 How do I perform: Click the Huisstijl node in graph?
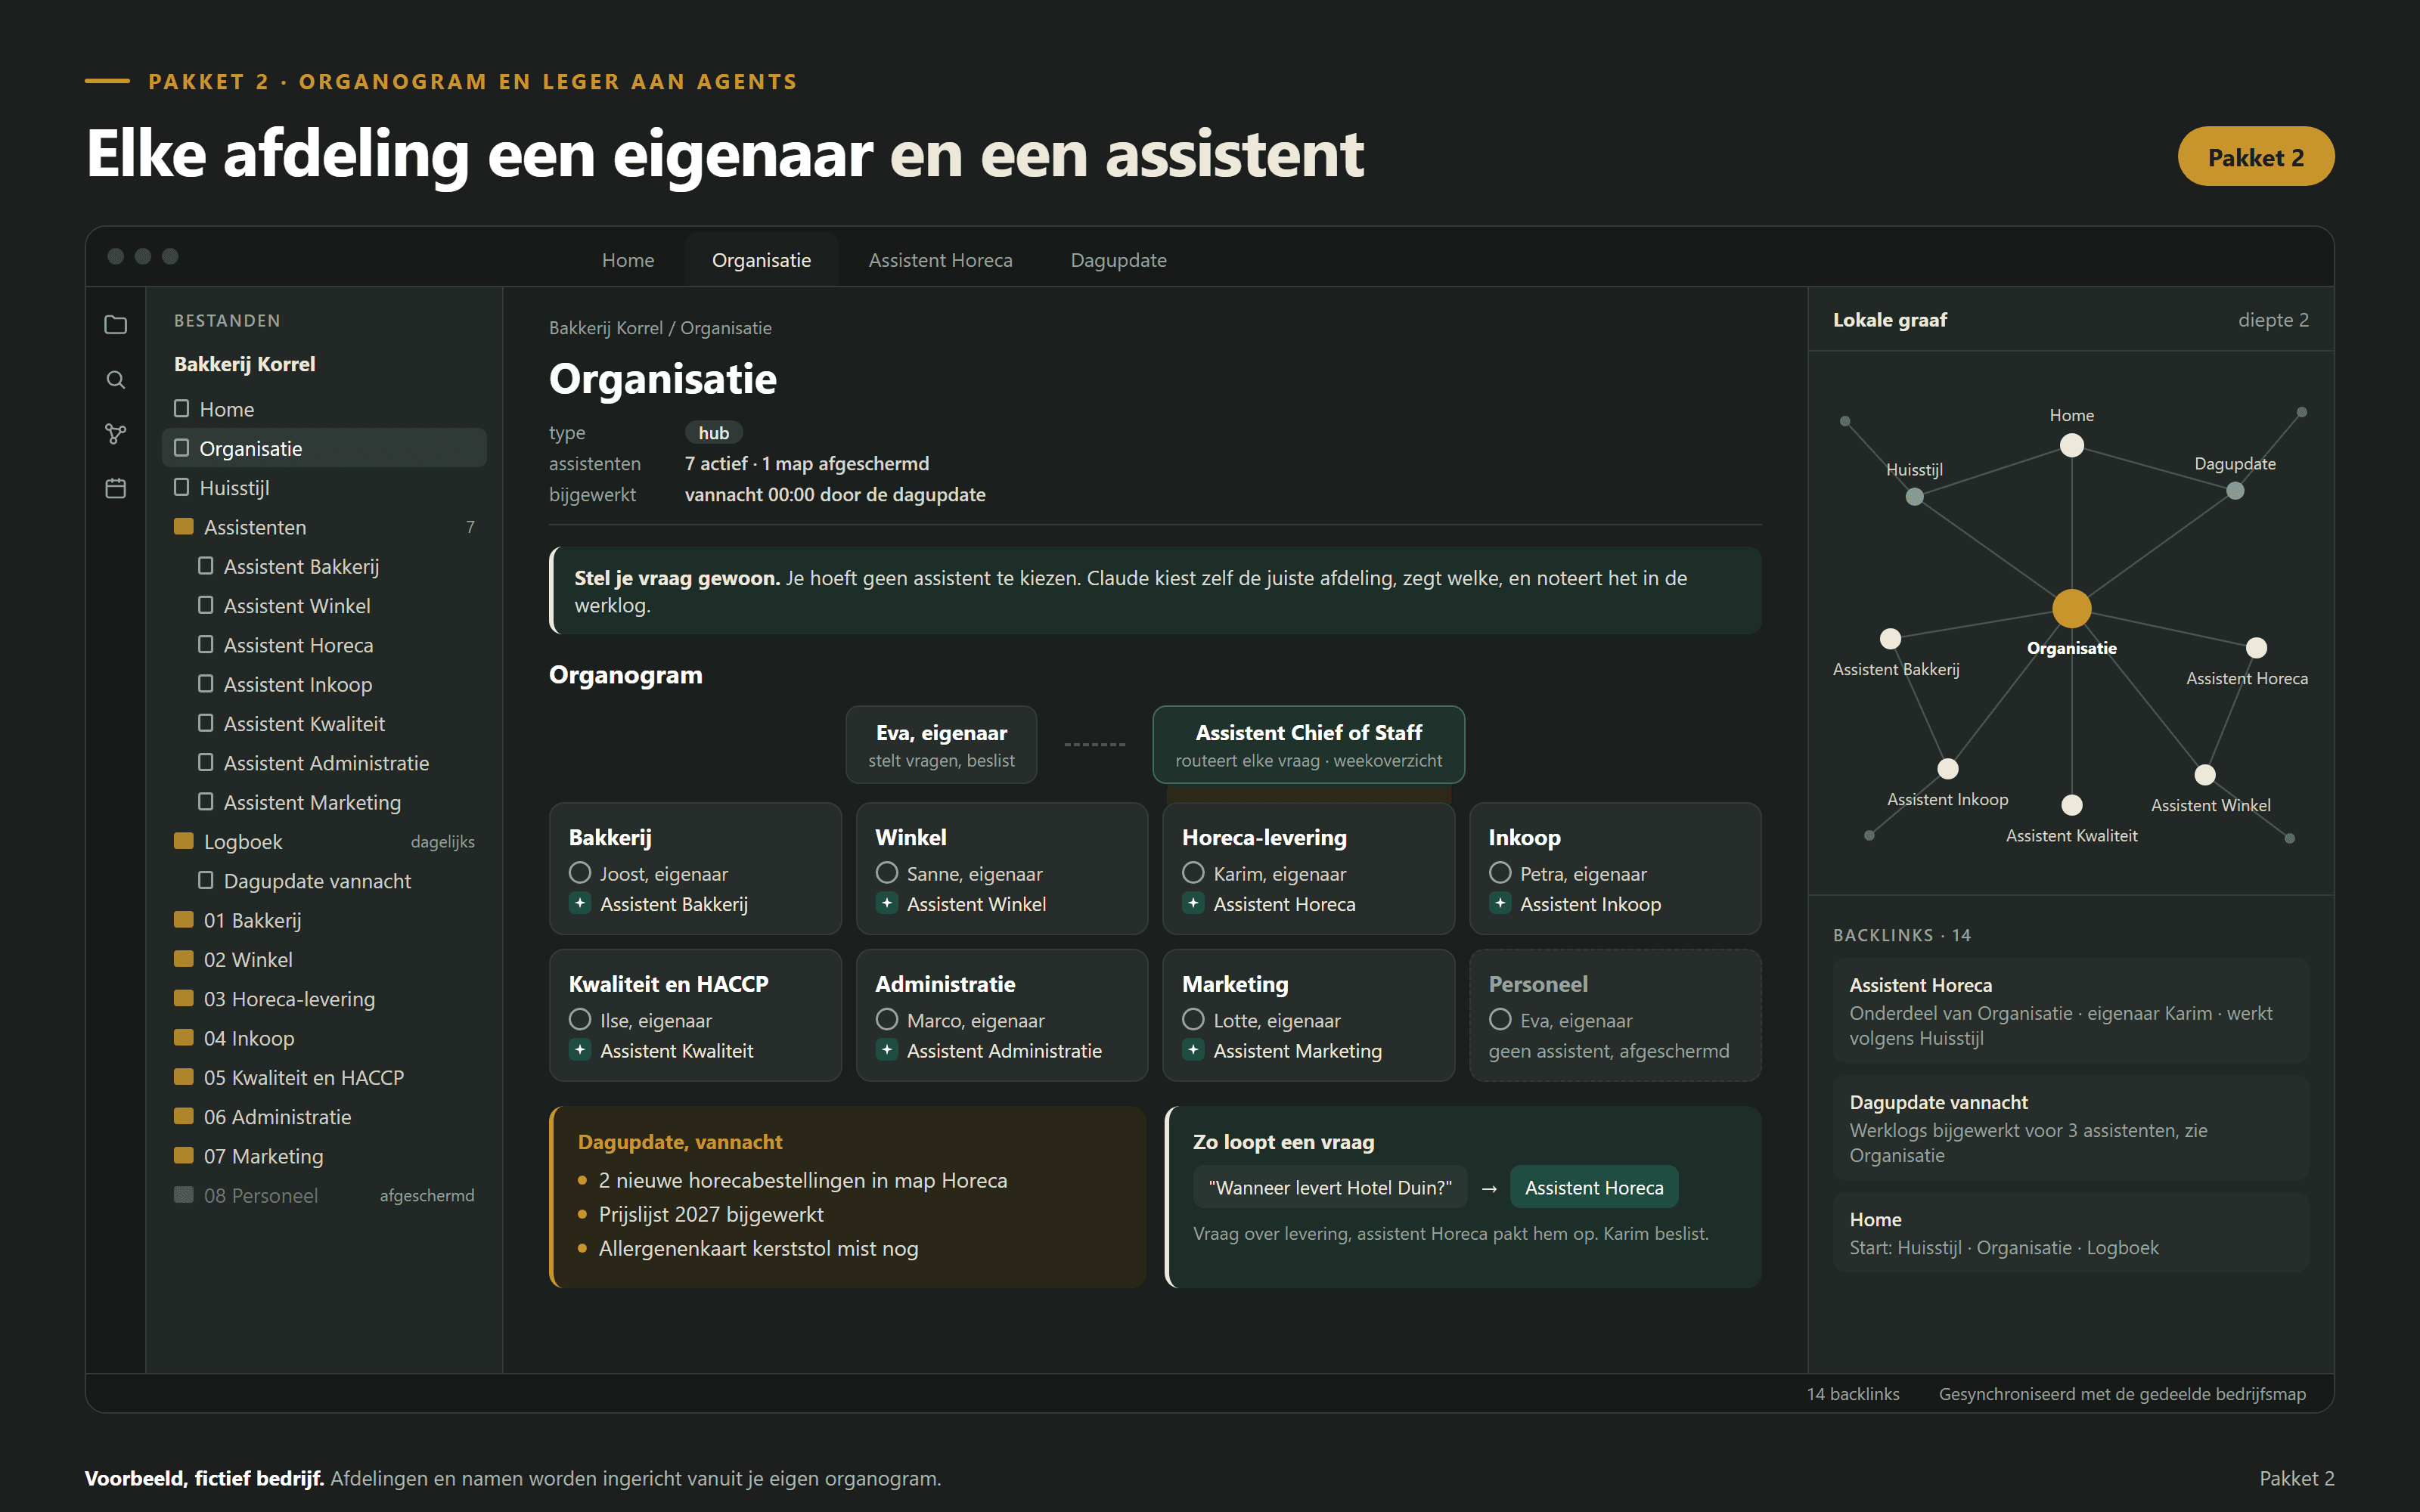(1914, 497)
